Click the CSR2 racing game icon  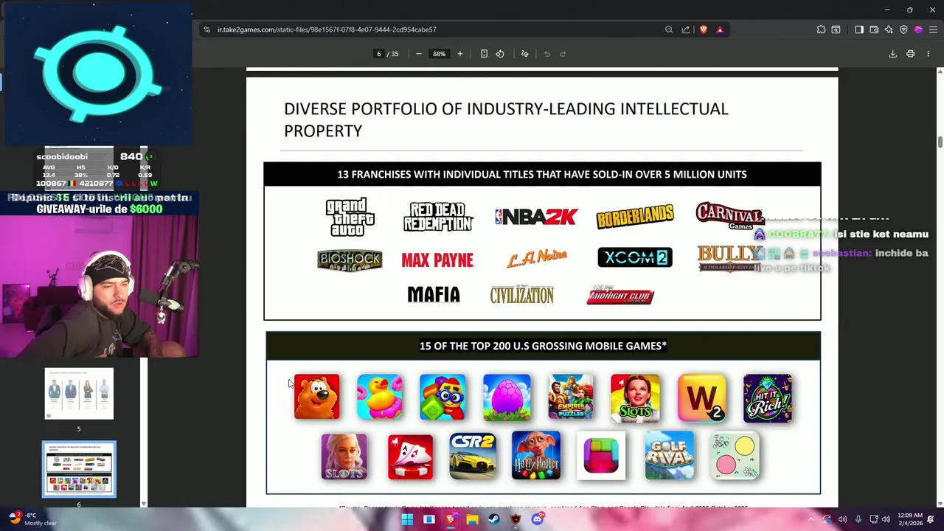tap(473, 456)
